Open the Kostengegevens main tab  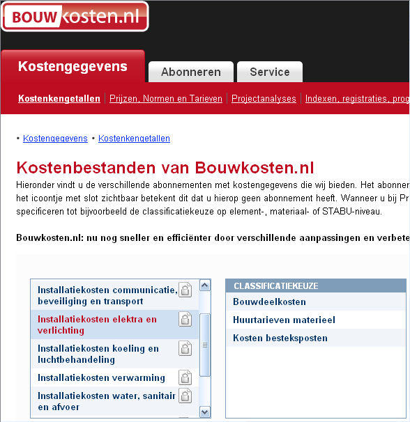coord(73,66)
